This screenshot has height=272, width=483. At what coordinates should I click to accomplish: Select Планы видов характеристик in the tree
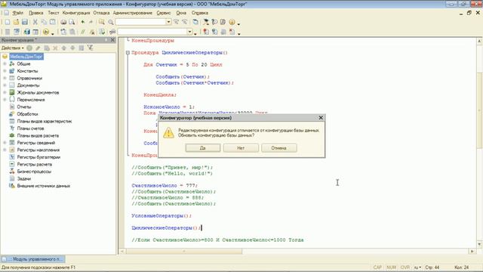click(45, 121)
